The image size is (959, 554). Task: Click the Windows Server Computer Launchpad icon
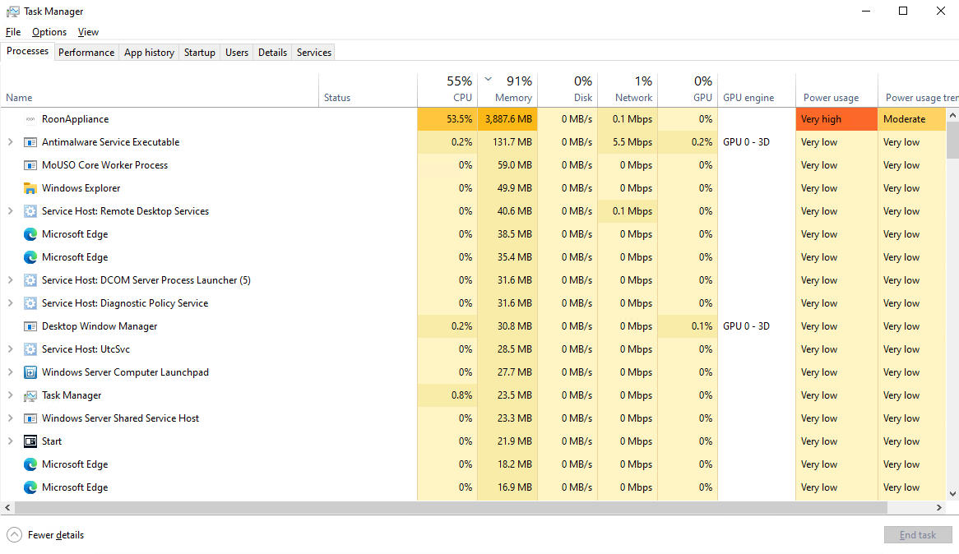coord(30,372)
